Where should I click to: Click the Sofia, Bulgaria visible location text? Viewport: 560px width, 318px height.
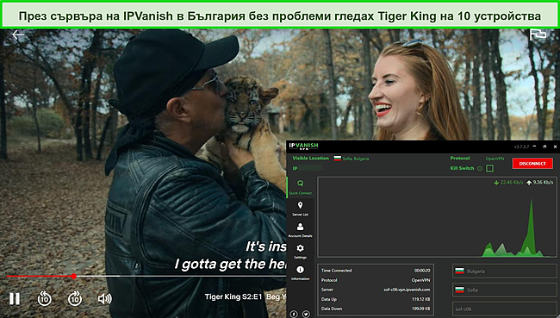coord(356,159)
